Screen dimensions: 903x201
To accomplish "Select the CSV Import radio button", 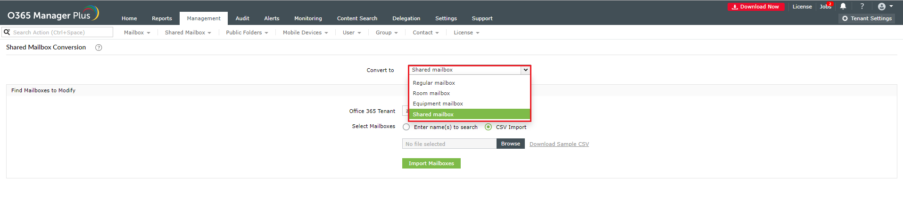I will click(x=489, y=127).
